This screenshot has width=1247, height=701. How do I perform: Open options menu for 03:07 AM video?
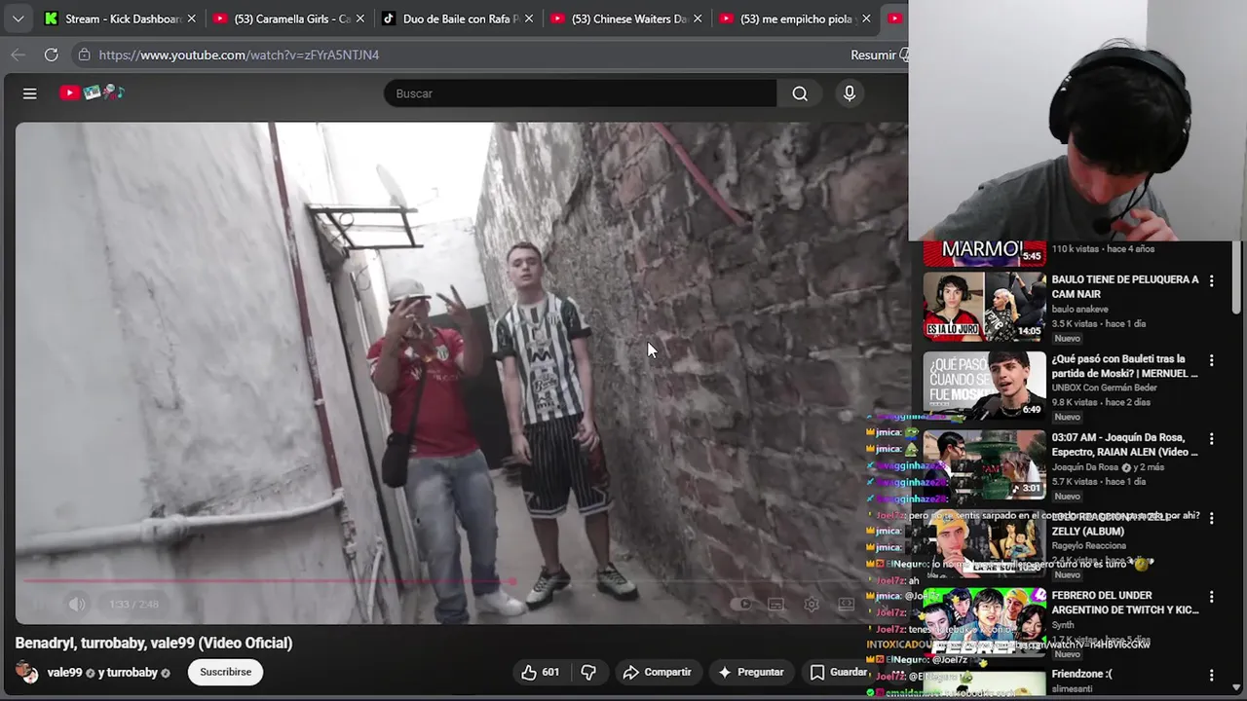(1211, 439)
